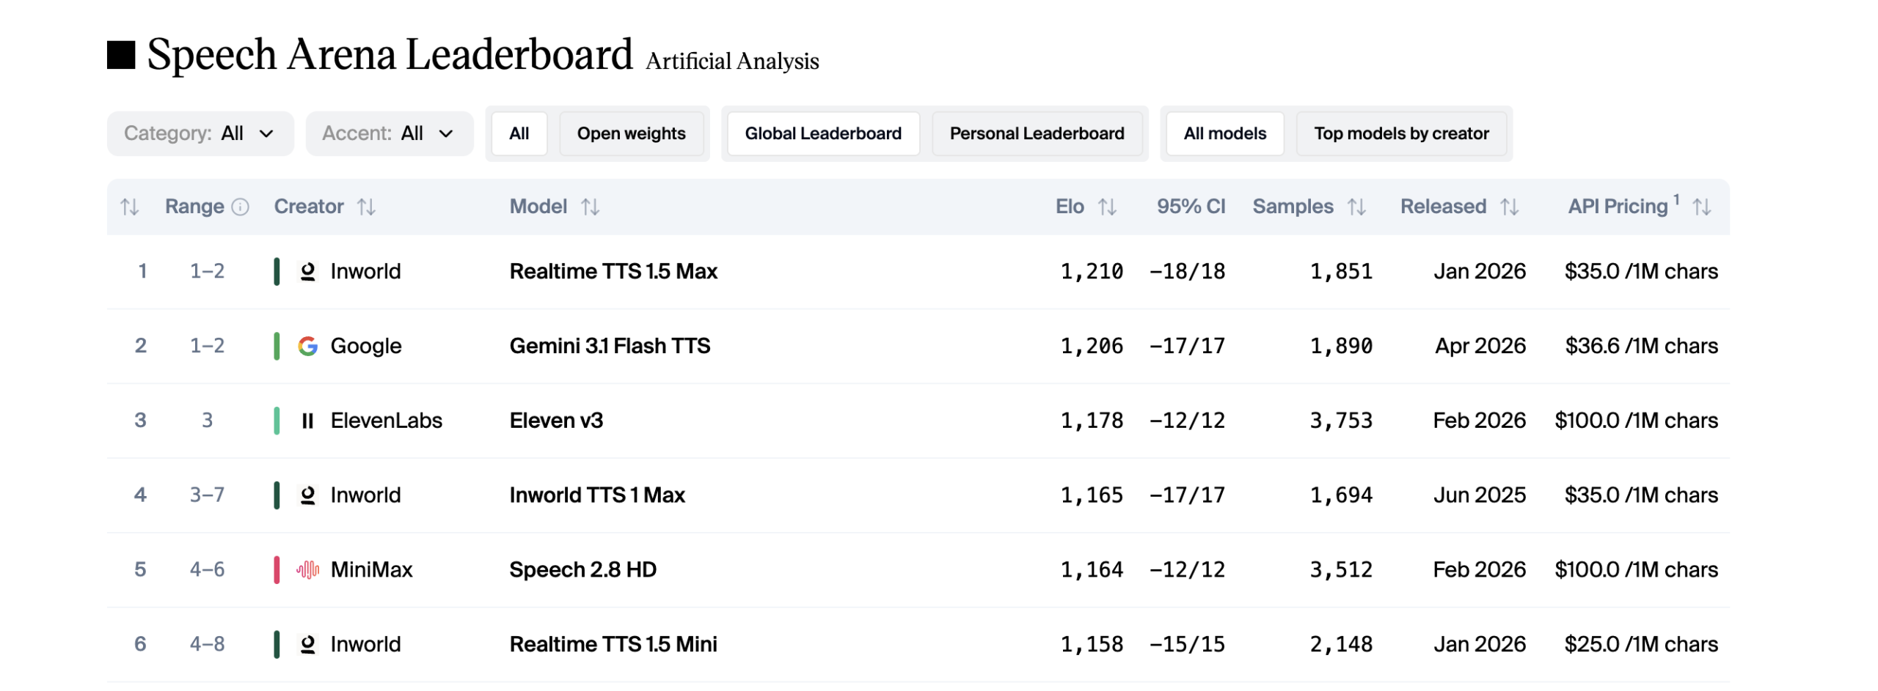Click the Google logo icon
The height and width of the screenshot is (691, 1878).
tap(308, 346)
